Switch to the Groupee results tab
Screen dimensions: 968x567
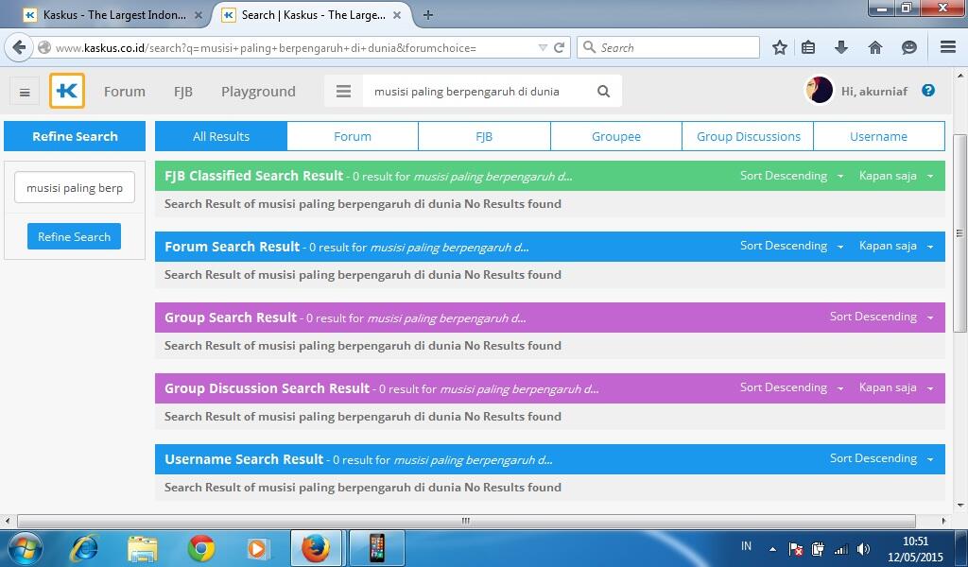pyautogui.click(x=616, y=136)
